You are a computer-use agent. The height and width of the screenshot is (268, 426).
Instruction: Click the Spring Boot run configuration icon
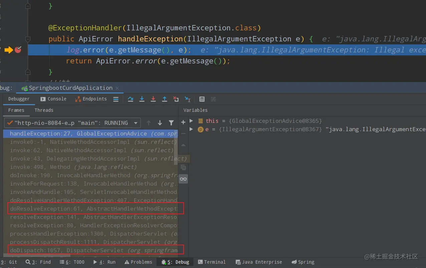click(24, 88)
